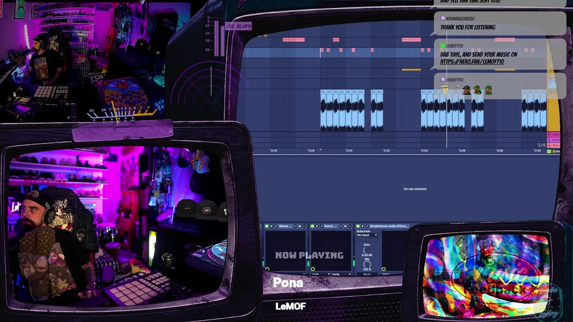Open the Sidechain No Input dropdown
573x322 pixels.
(367, 235)
